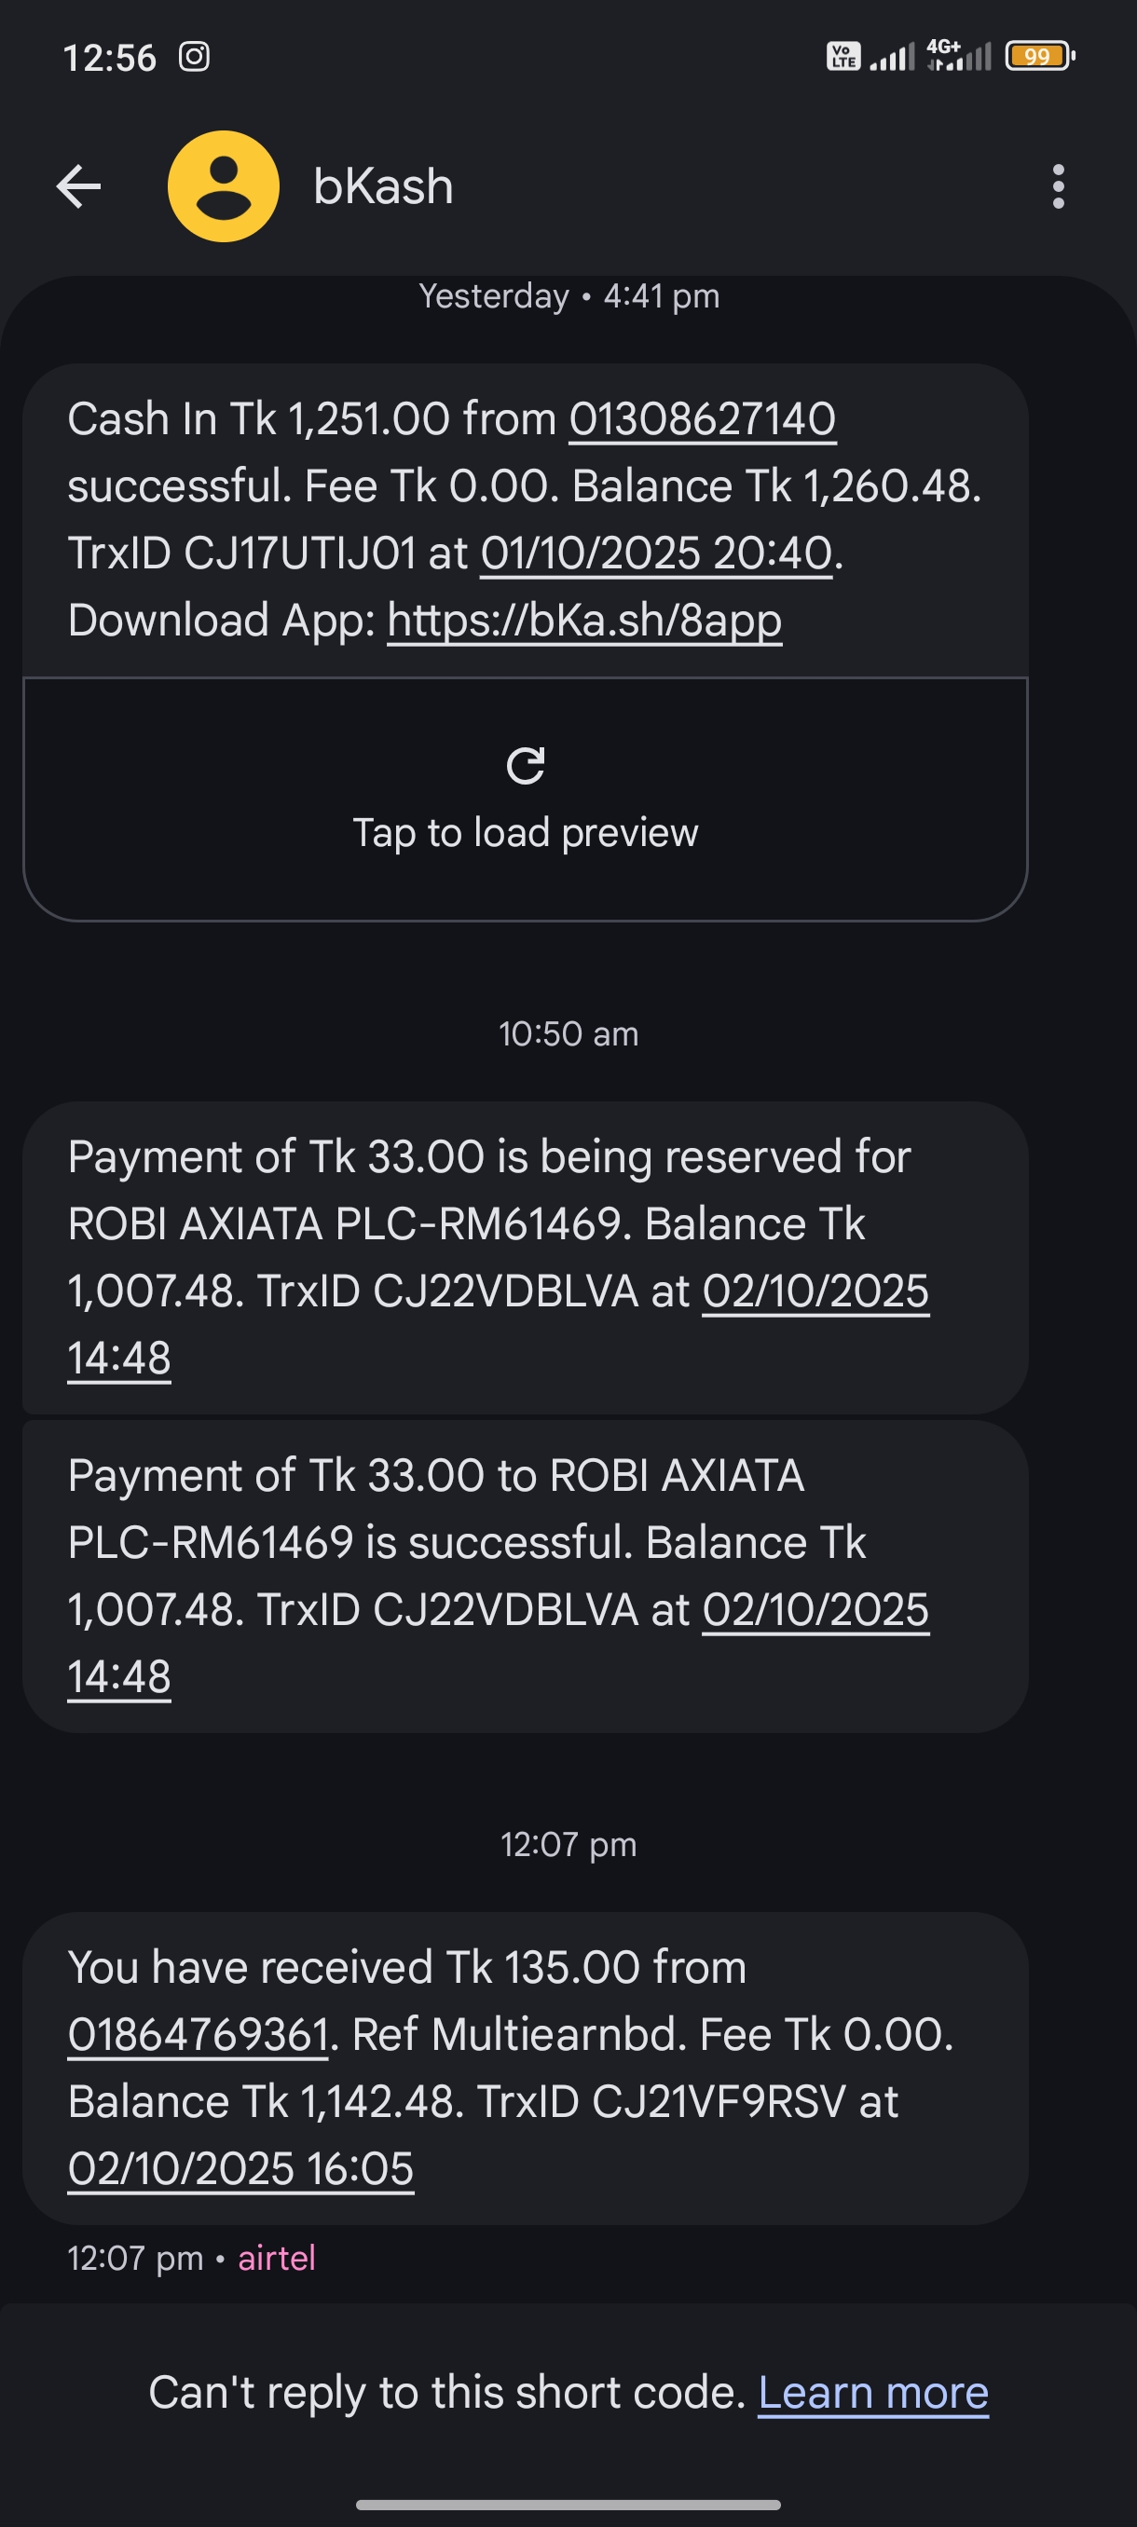Tap phone number 01308627140 link

pyautogui.click(x=703, y=420)
